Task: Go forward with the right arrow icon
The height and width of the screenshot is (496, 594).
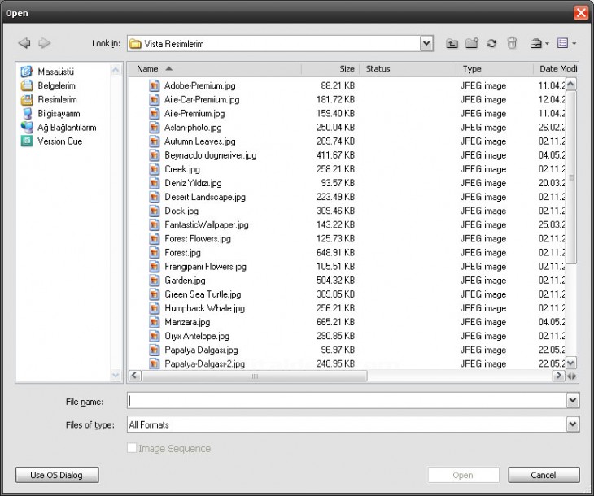Action: 45,43
